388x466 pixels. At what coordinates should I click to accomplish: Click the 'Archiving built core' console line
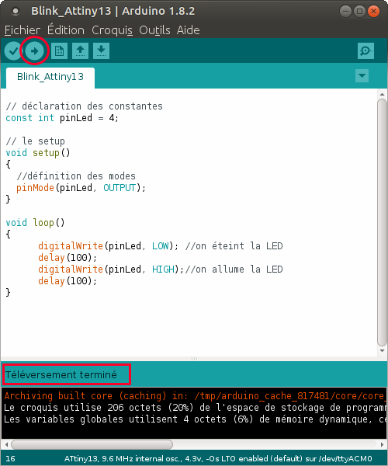(x=194, y=396)
